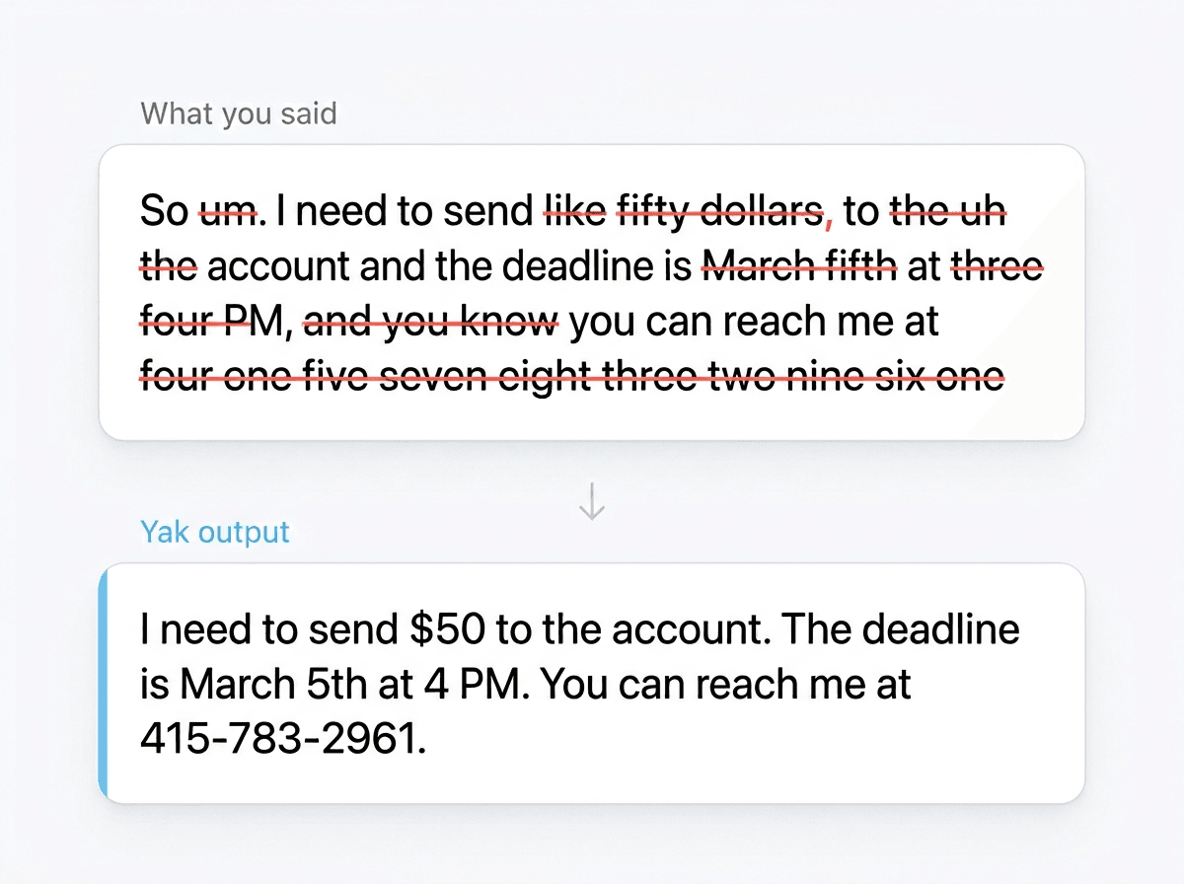1184x884 pixels.
Task: Click the crossed-out "four PM" text
Action: pyautogui.click(x=209, y=322)
